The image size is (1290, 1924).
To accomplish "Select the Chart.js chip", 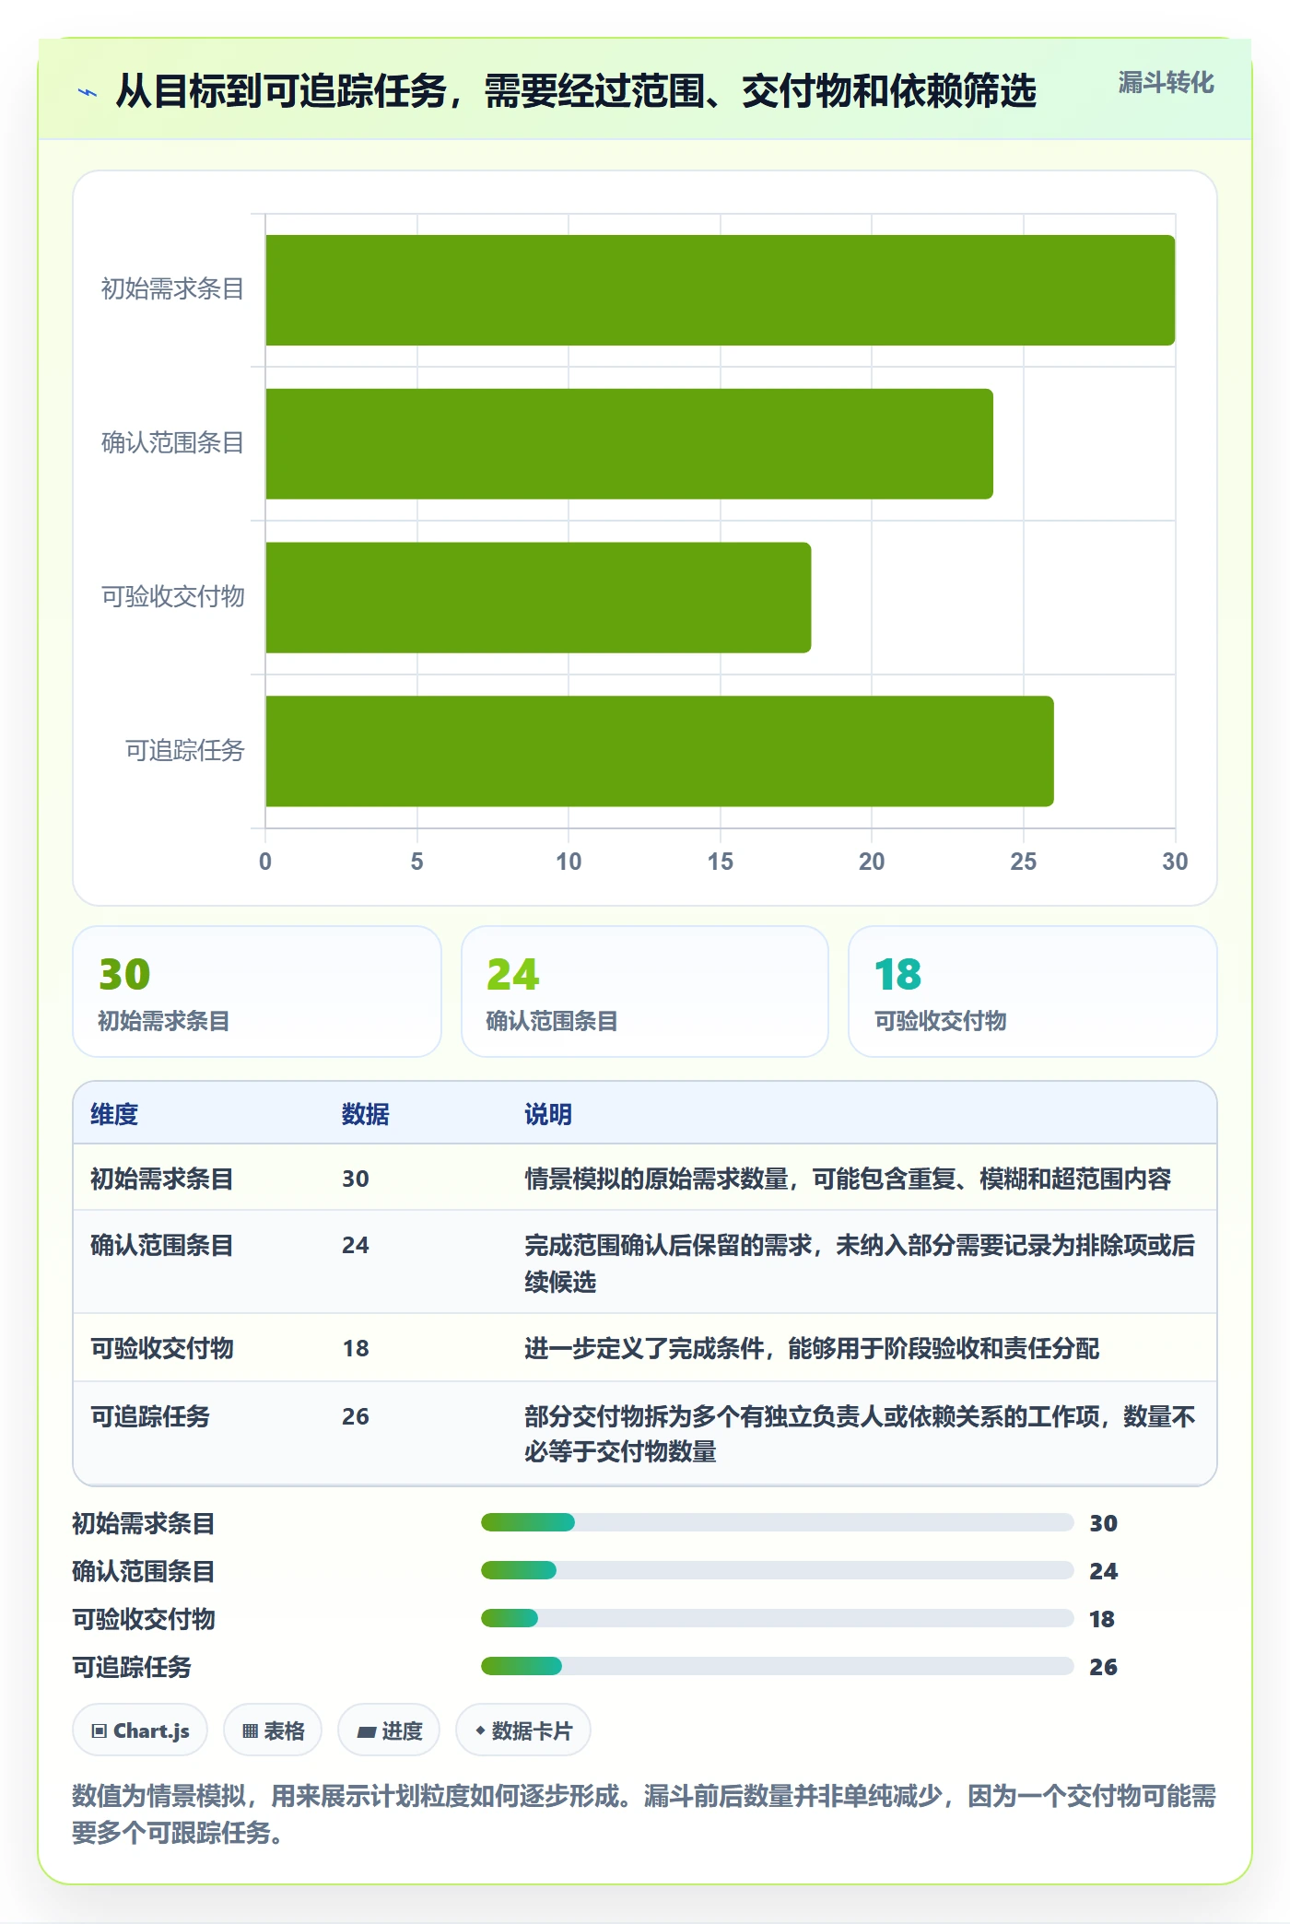I will (140, 1730).
